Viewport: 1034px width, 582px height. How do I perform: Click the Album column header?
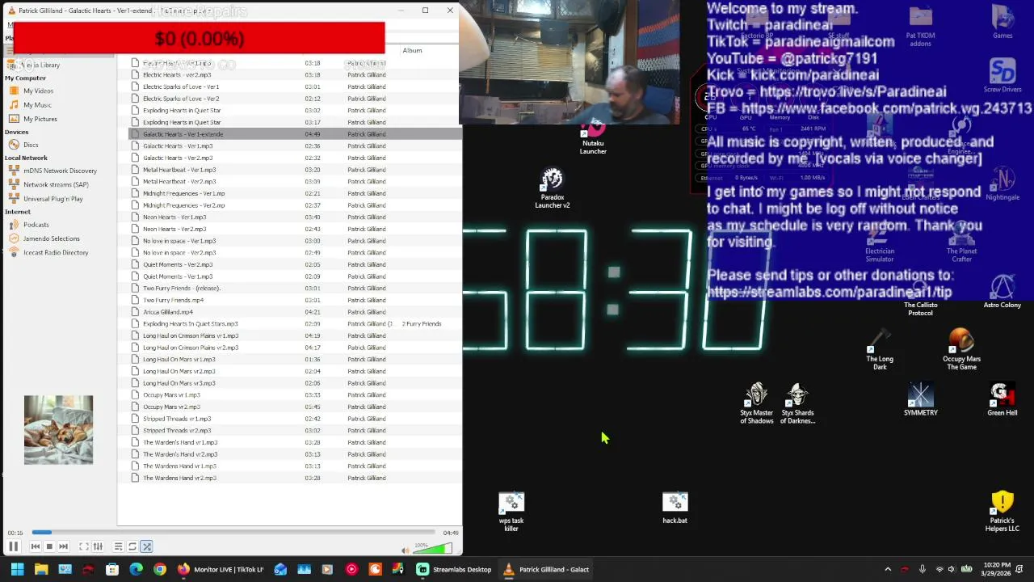click(412, 50)
